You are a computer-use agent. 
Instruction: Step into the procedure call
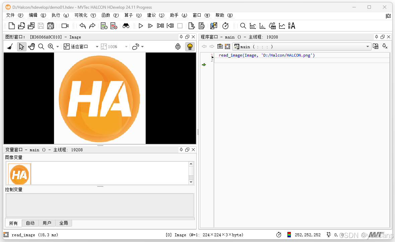tap(160, 26)
